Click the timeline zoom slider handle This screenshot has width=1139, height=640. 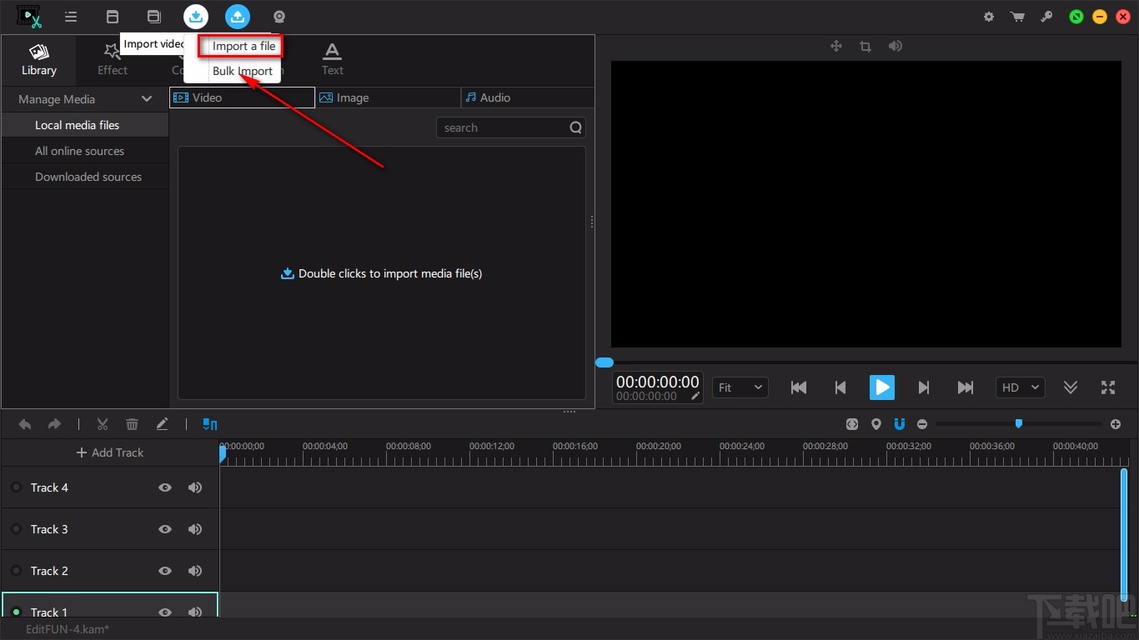tap(1018, 424)
